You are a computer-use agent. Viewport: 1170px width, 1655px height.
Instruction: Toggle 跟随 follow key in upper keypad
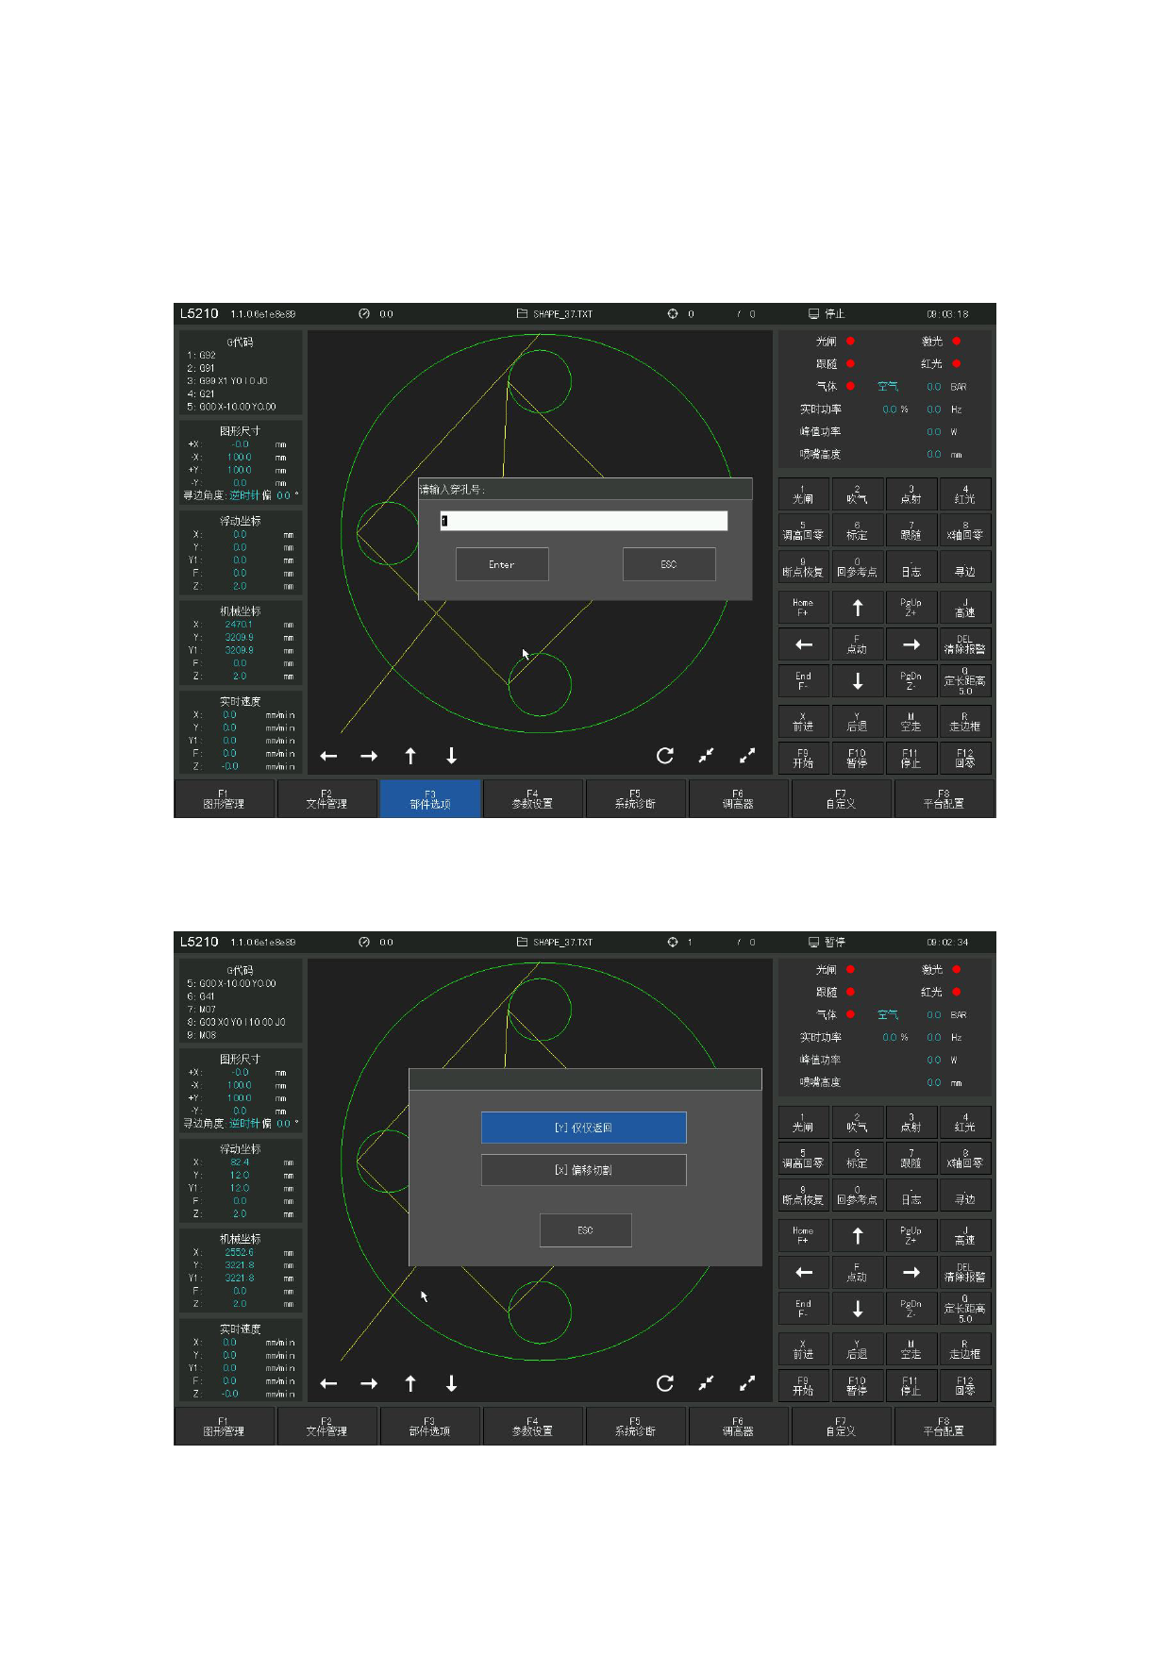click(x=911, y=531)
